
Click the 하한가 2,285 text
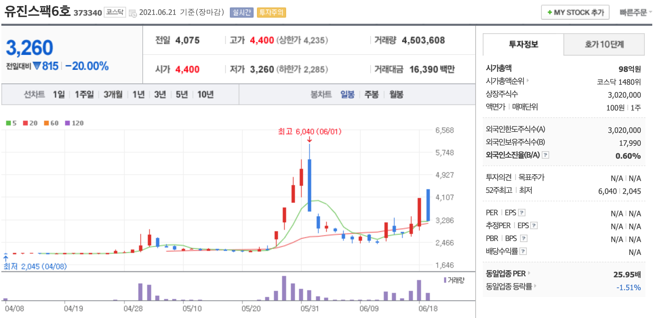(302, 69)
